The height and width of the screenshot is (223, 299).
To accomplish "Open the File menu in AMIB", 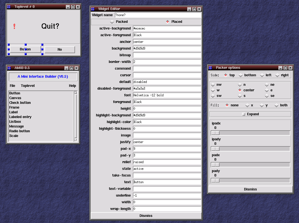I will pos(13,86).
